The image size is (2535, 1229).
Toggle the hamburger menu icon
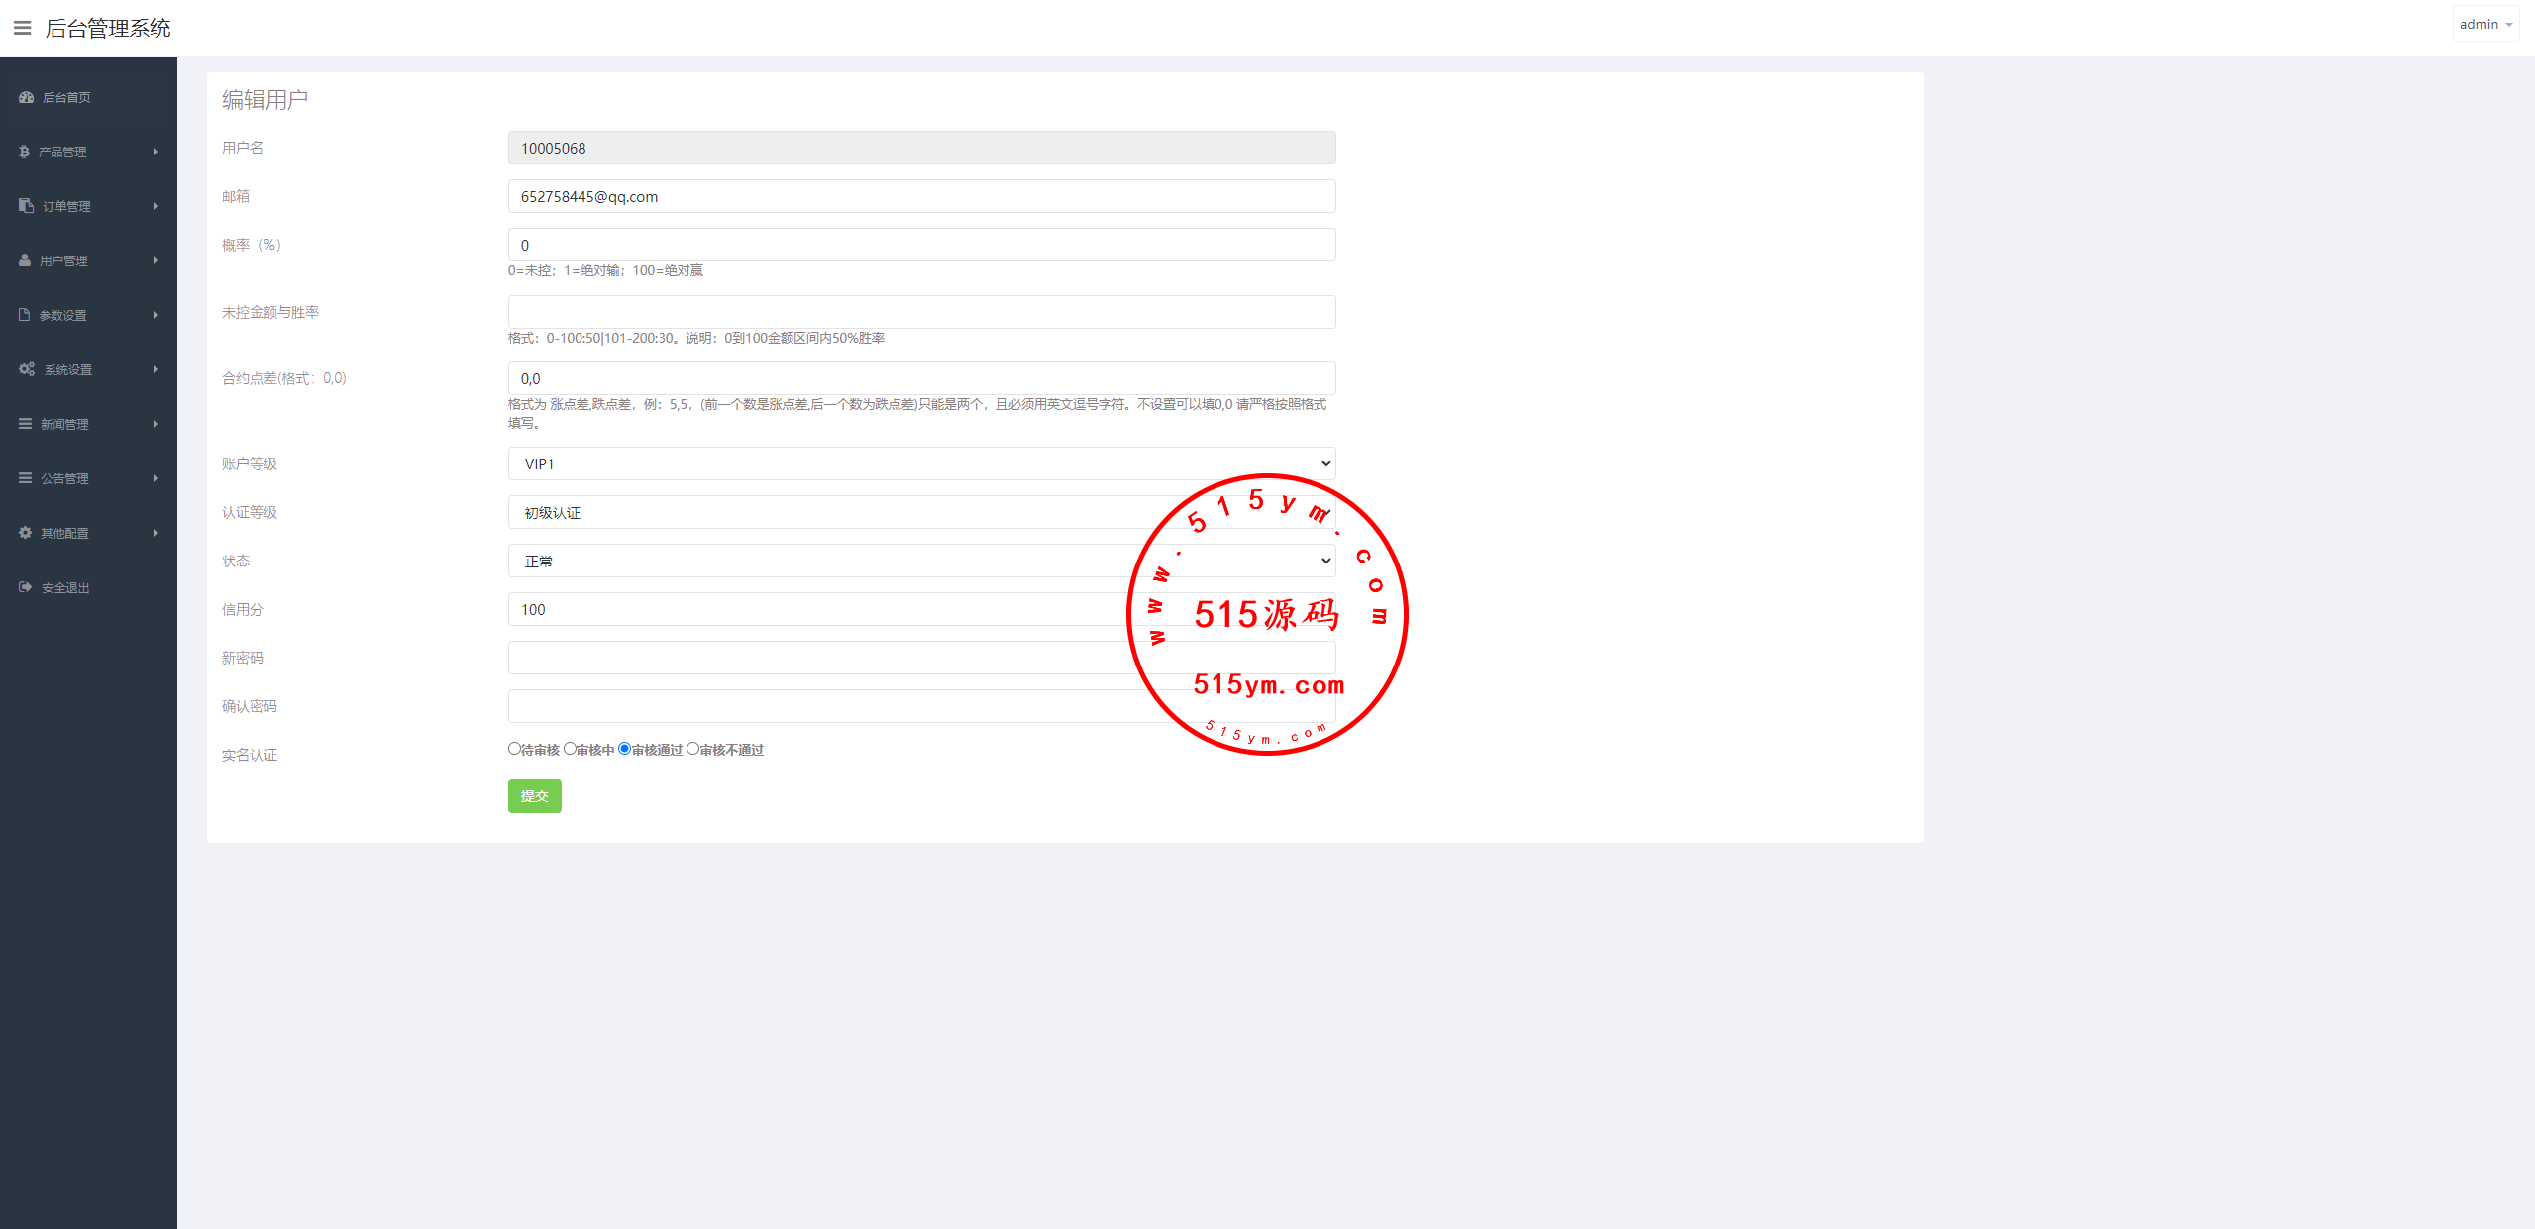tap(22, 28)
